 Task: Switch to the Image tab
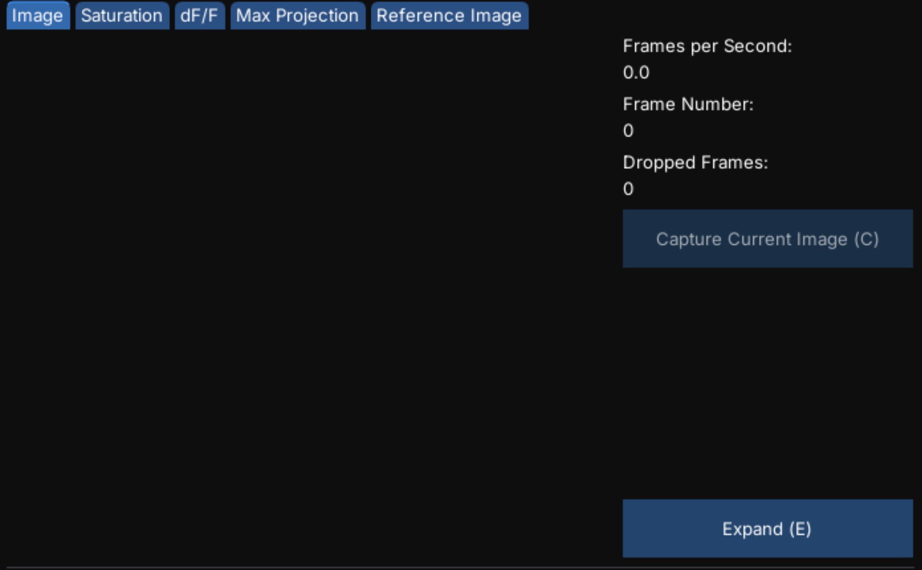click(x=38, y=16)
